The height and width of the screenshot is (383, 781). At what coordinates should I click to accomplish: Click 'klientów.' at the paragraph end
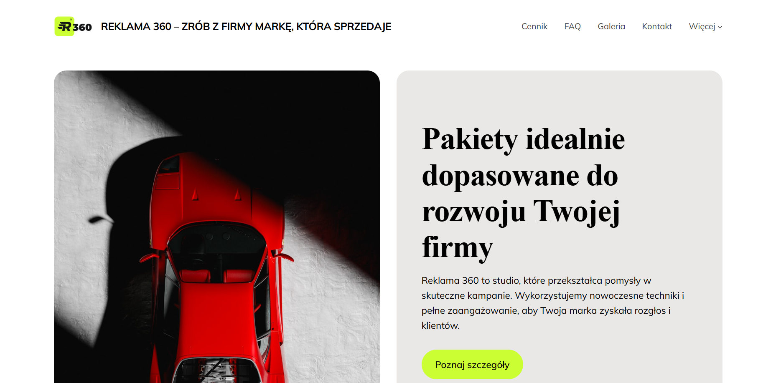click(440, 325)
